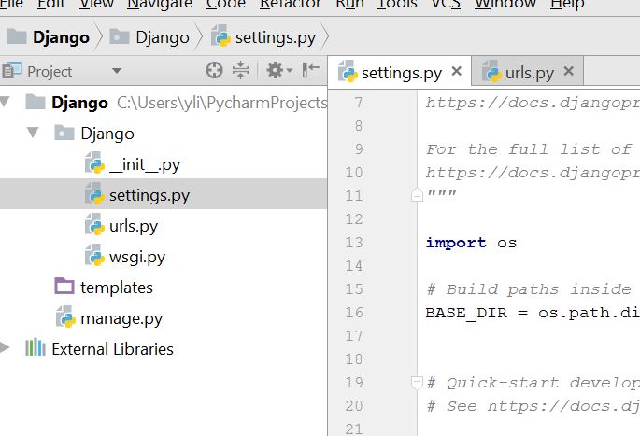Open the File menu
This screenshot has height=436, width=640.
click(x=11, y=4)
